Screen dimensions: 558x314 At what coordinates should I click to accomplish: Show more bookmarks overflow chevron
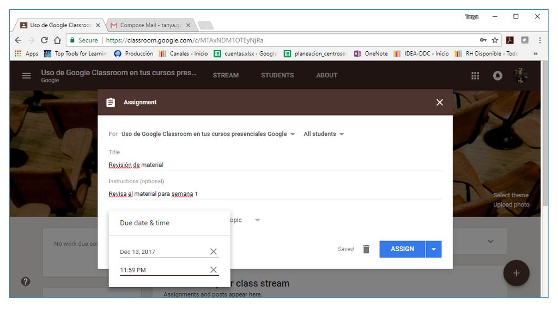[535, 53]
